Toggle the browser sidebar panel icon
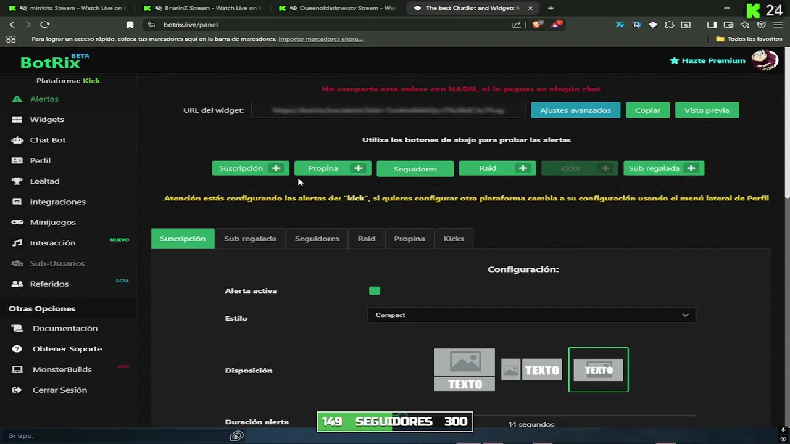This screenshot has height=444, width=790. pyautogui.click(x=712, y=25)
